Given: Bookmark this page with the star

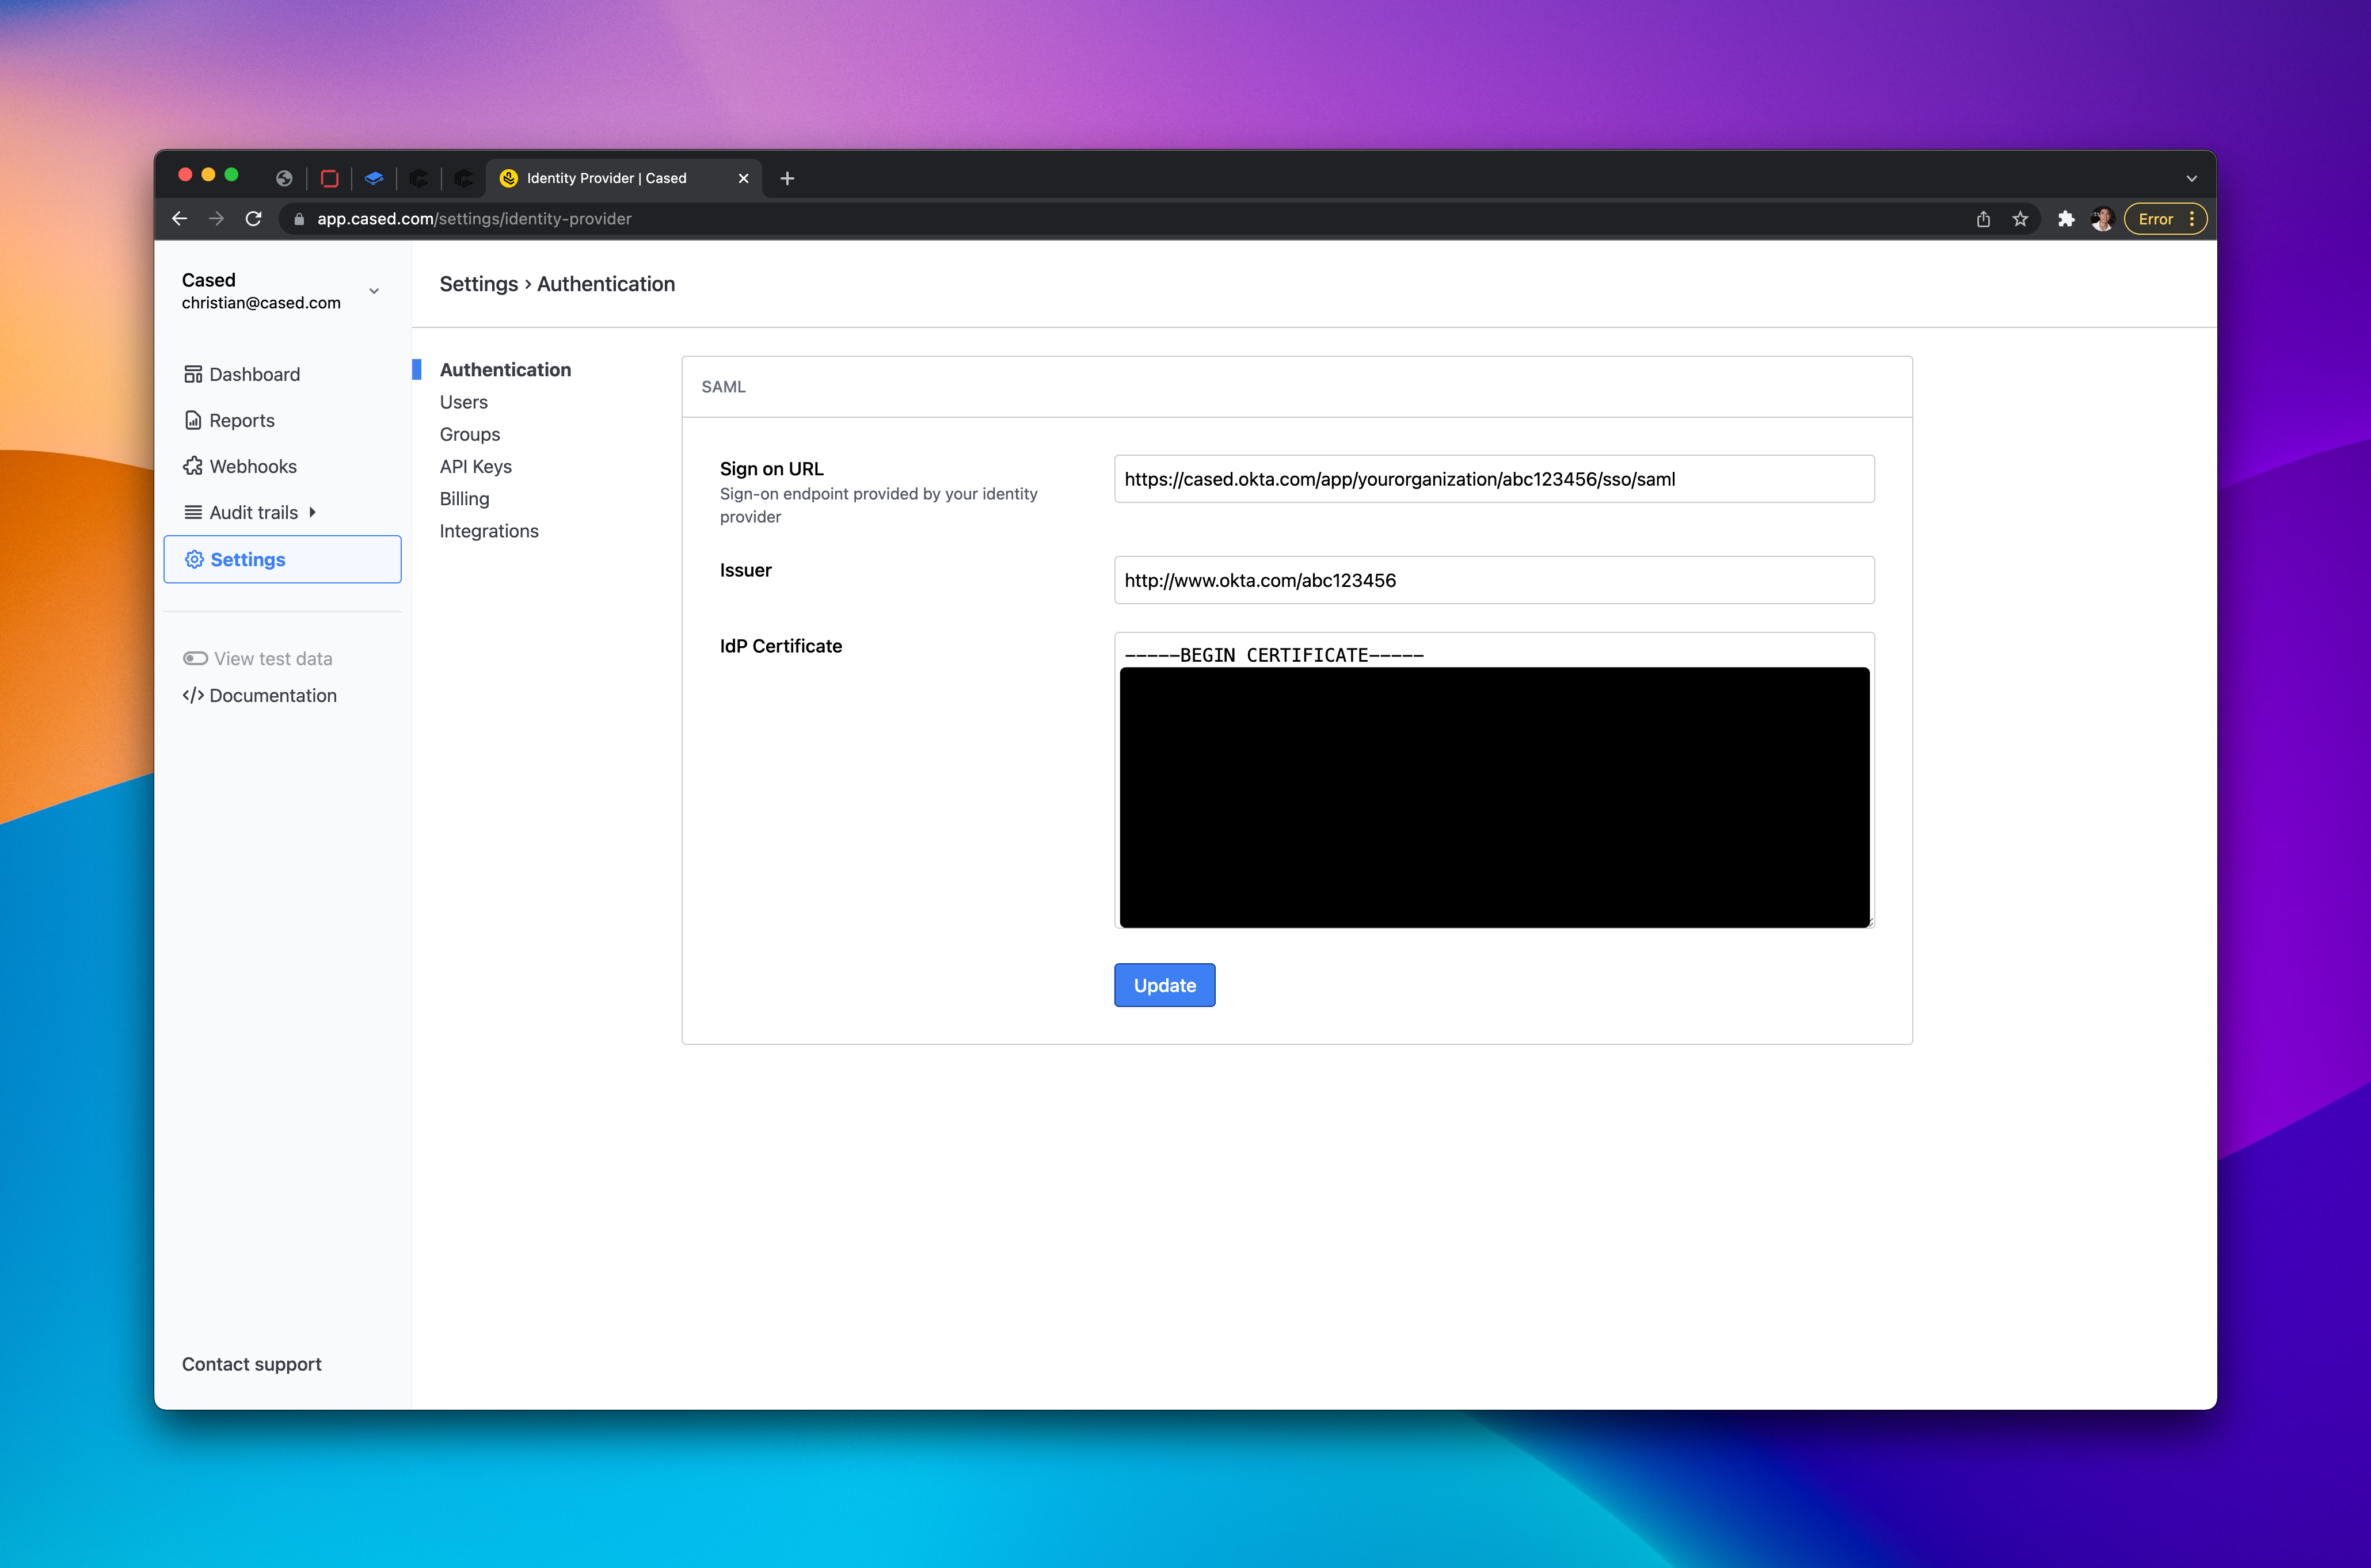Looking at the screenshot, I should (x=2020, y=219).
